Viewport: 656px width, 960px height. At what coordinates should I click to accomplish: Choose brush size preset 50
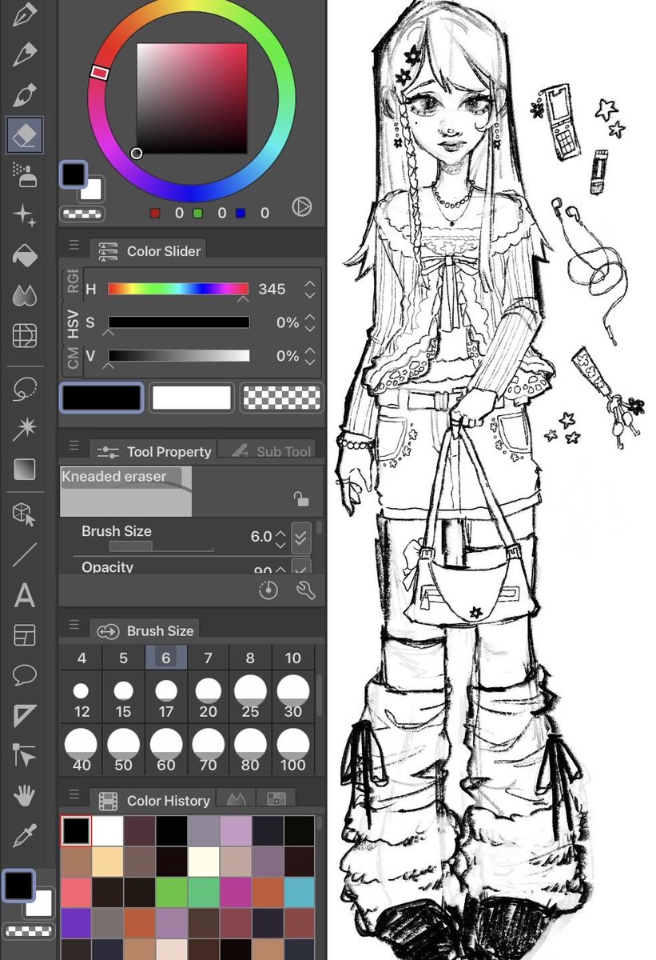(123, 750)
